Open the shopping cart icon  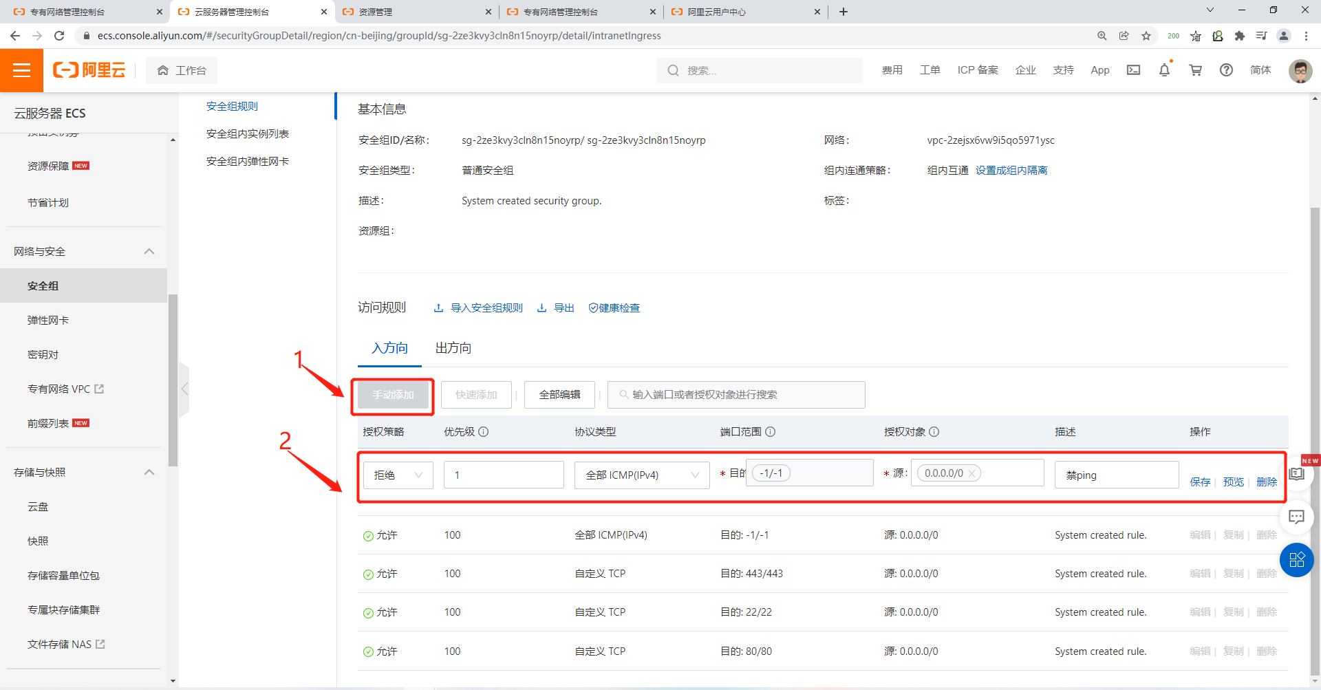(x=1195, y=70)
